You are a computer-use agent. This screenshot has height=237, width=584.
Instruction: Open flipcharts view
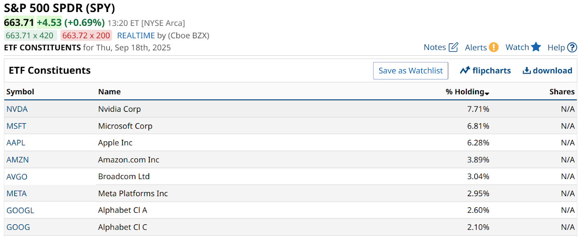(485, 71)
